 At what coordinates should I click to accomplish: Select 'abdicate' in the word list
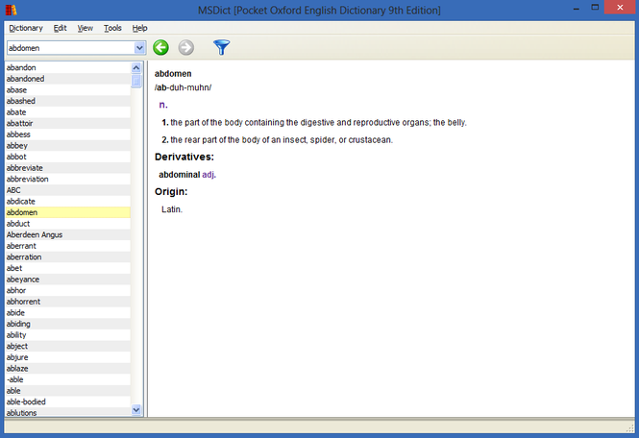pos(67,202)
